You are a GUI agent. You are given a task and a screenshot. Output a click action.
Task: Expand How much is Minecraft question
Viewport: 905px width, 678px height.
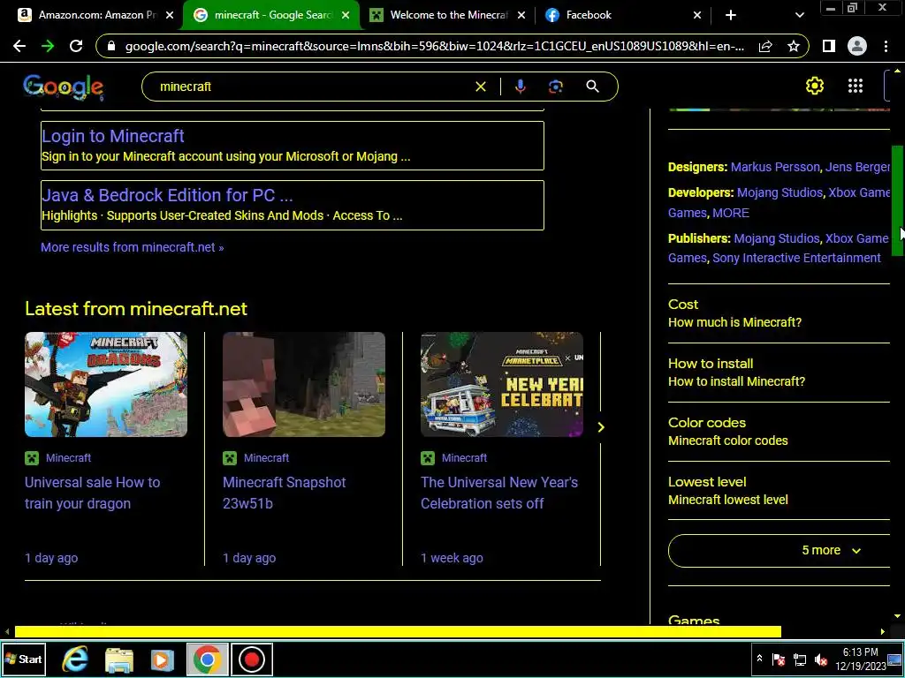click(x=780, y=313)
